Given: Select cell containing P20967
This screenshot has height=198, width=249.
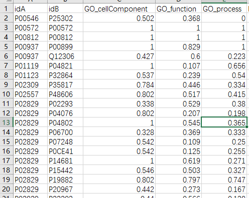Looking at the screenshot, I should [65, 189].
